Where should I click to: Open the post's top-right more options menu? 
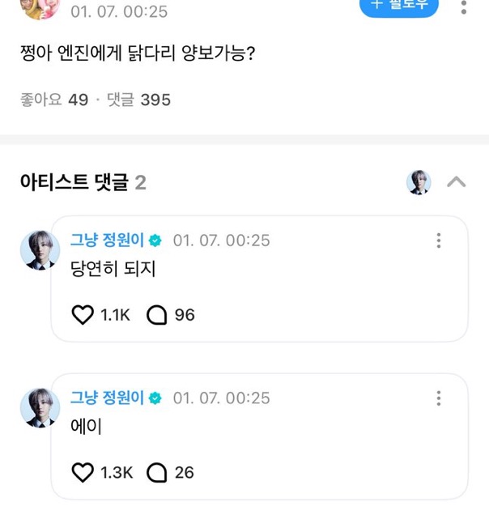(463, 8)
